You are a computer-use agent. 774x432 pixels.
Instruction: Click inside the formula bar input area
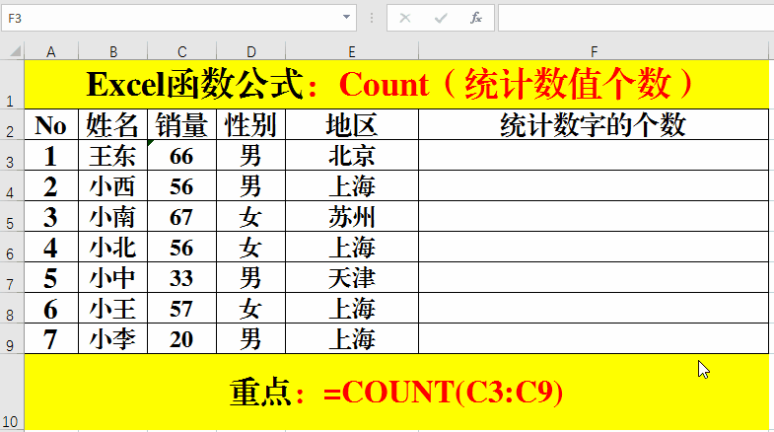pos(636,19)
